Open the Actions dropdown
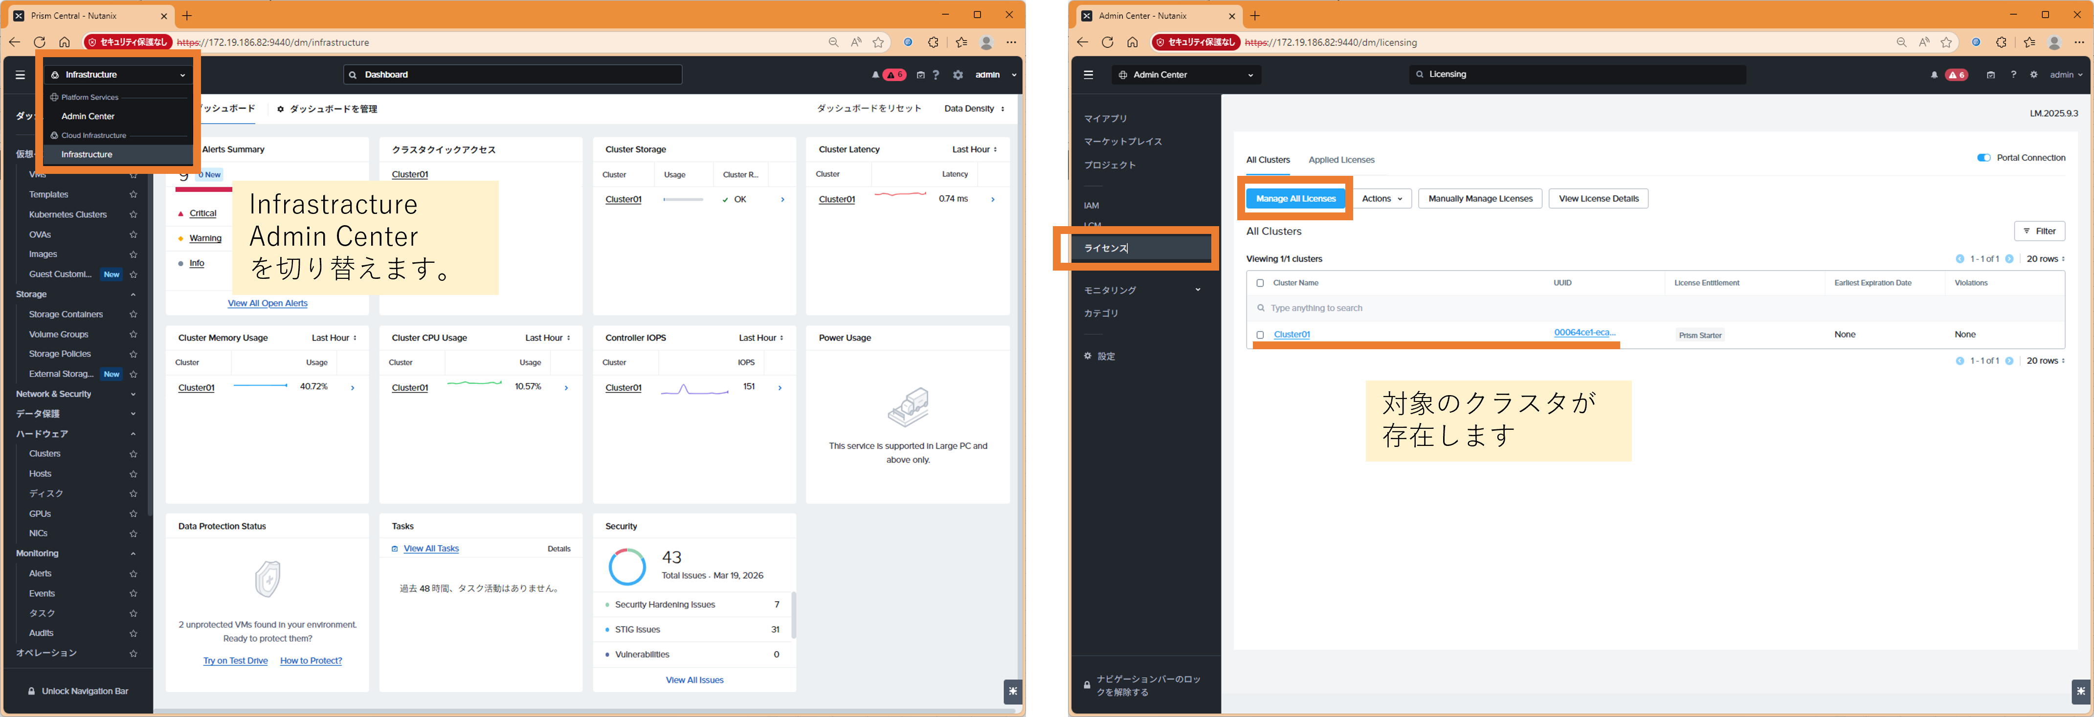Image resolution: width=2094 pixels, height=717 pixels. pyautogui.click(x=1382, y=199)
